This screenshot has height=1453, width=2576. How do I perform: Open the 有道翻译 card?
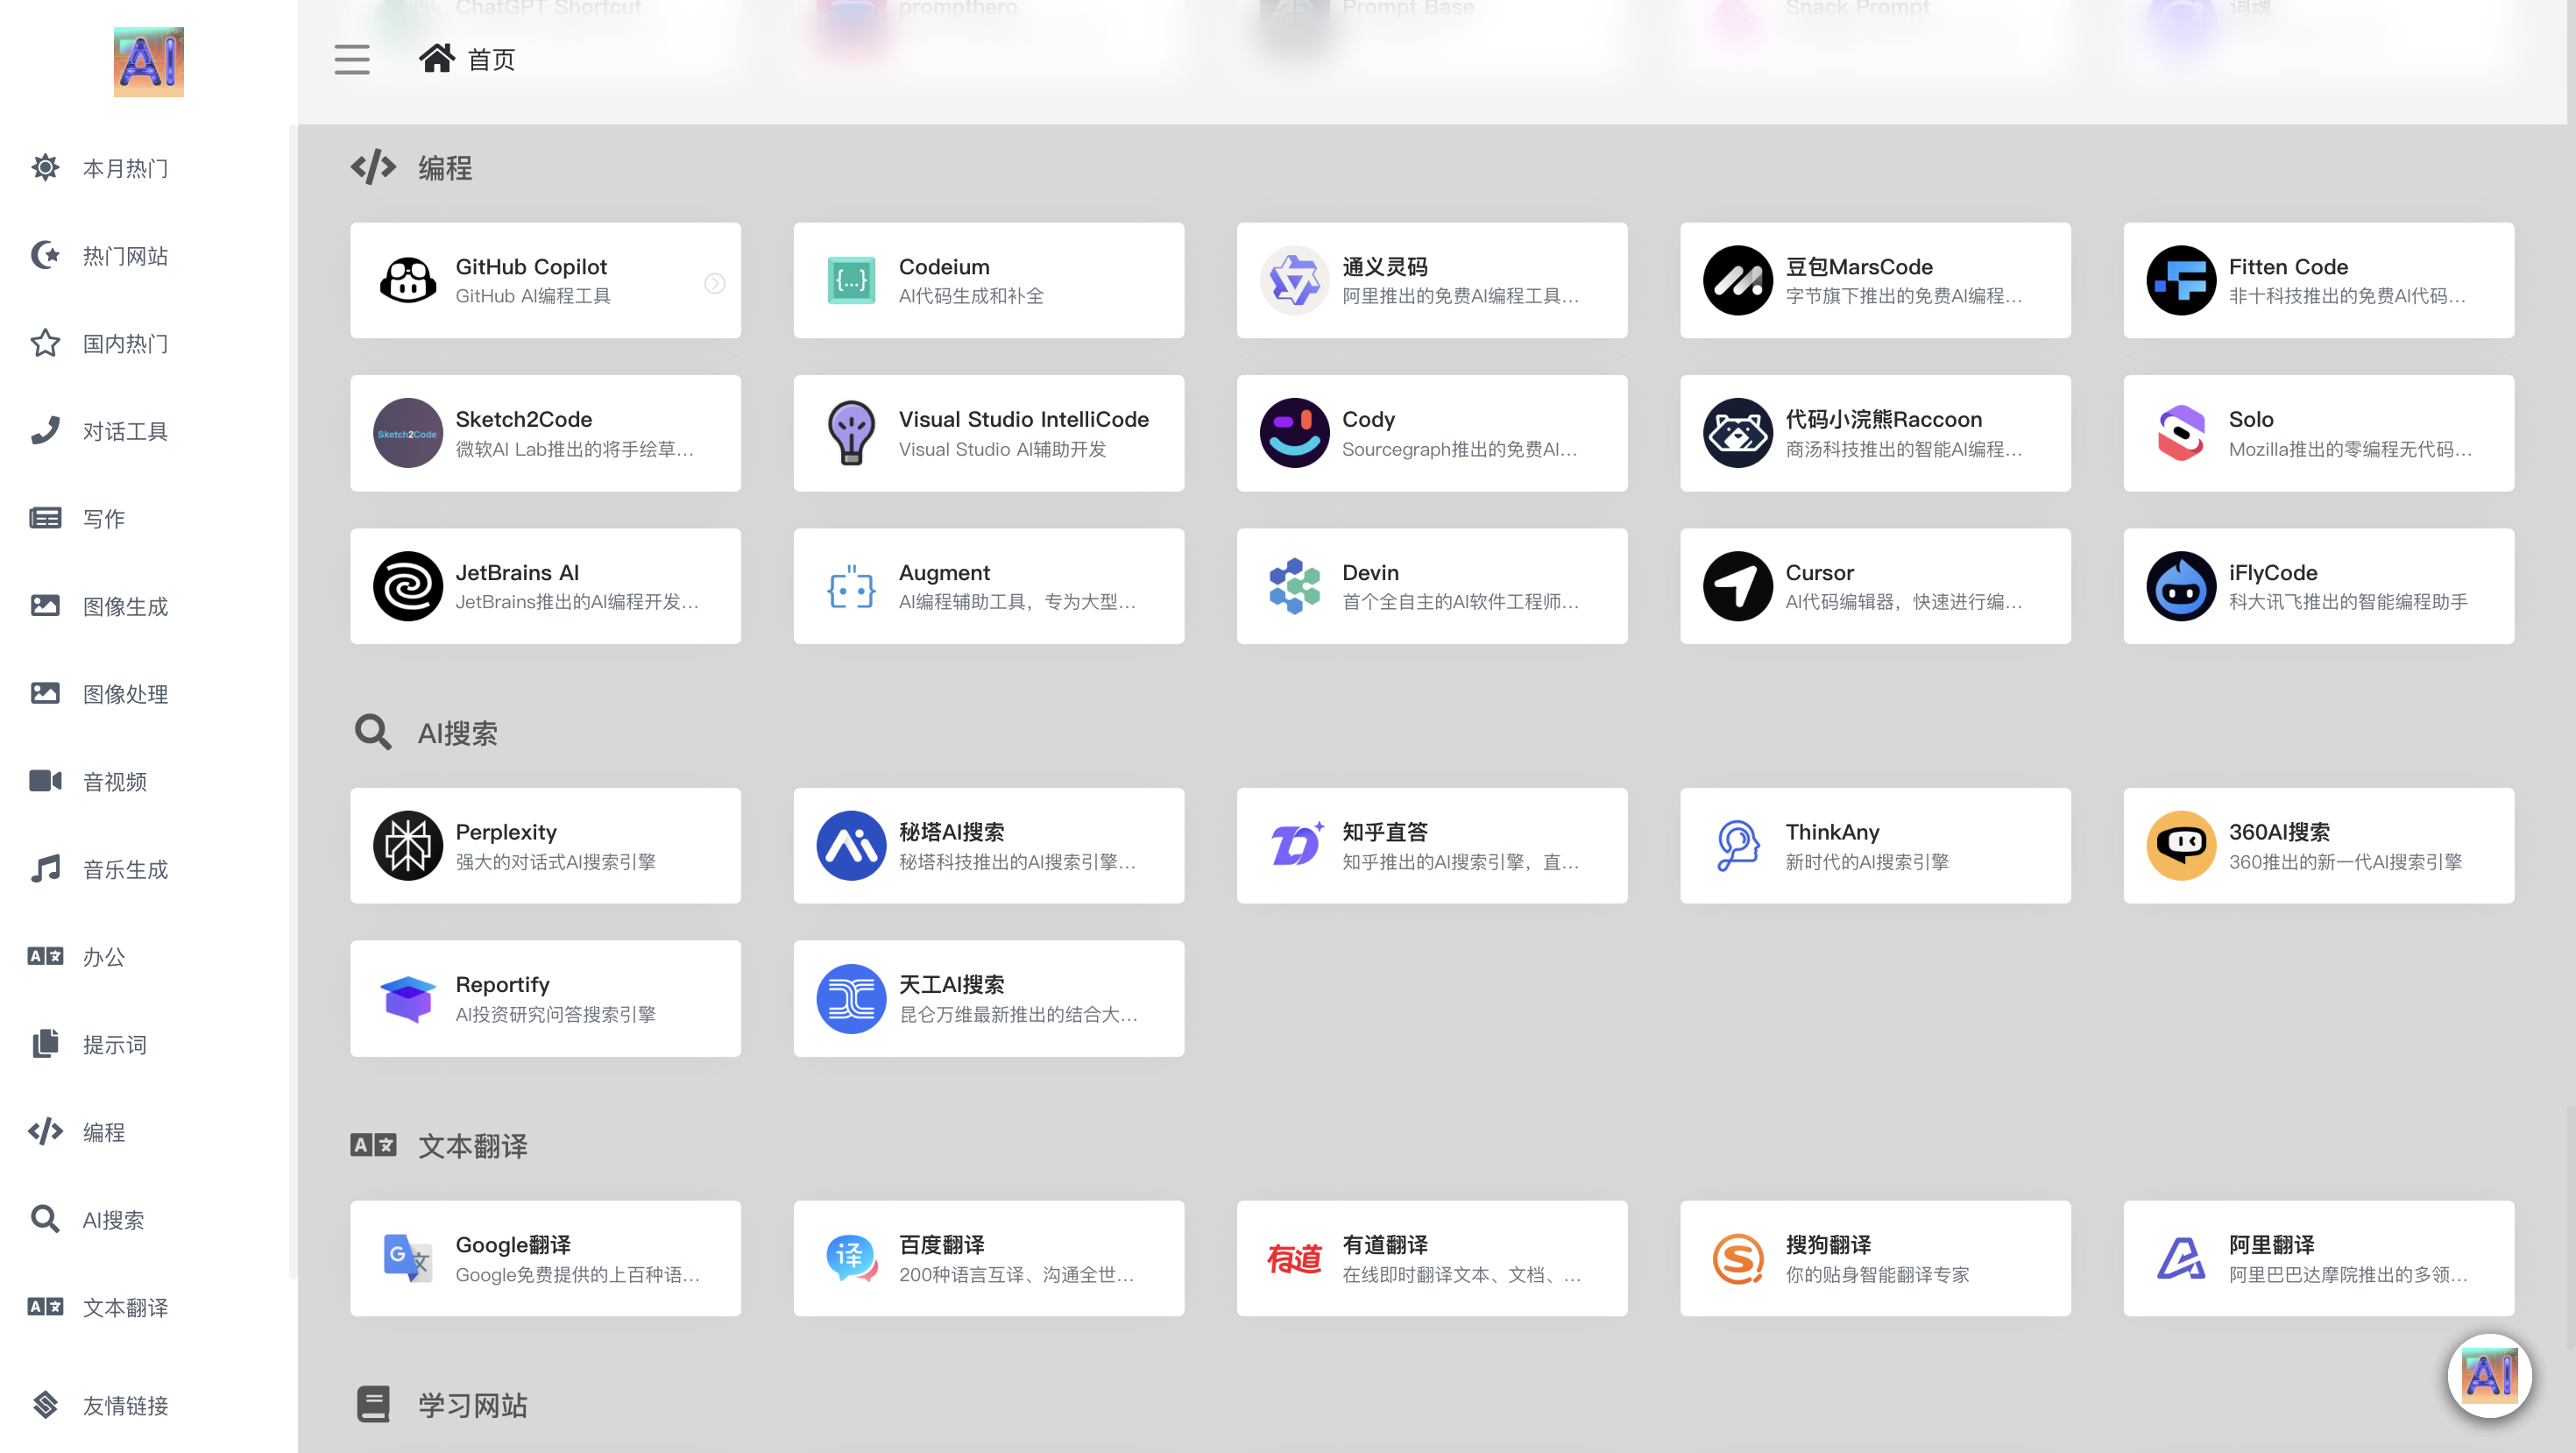[1431, 1258]
